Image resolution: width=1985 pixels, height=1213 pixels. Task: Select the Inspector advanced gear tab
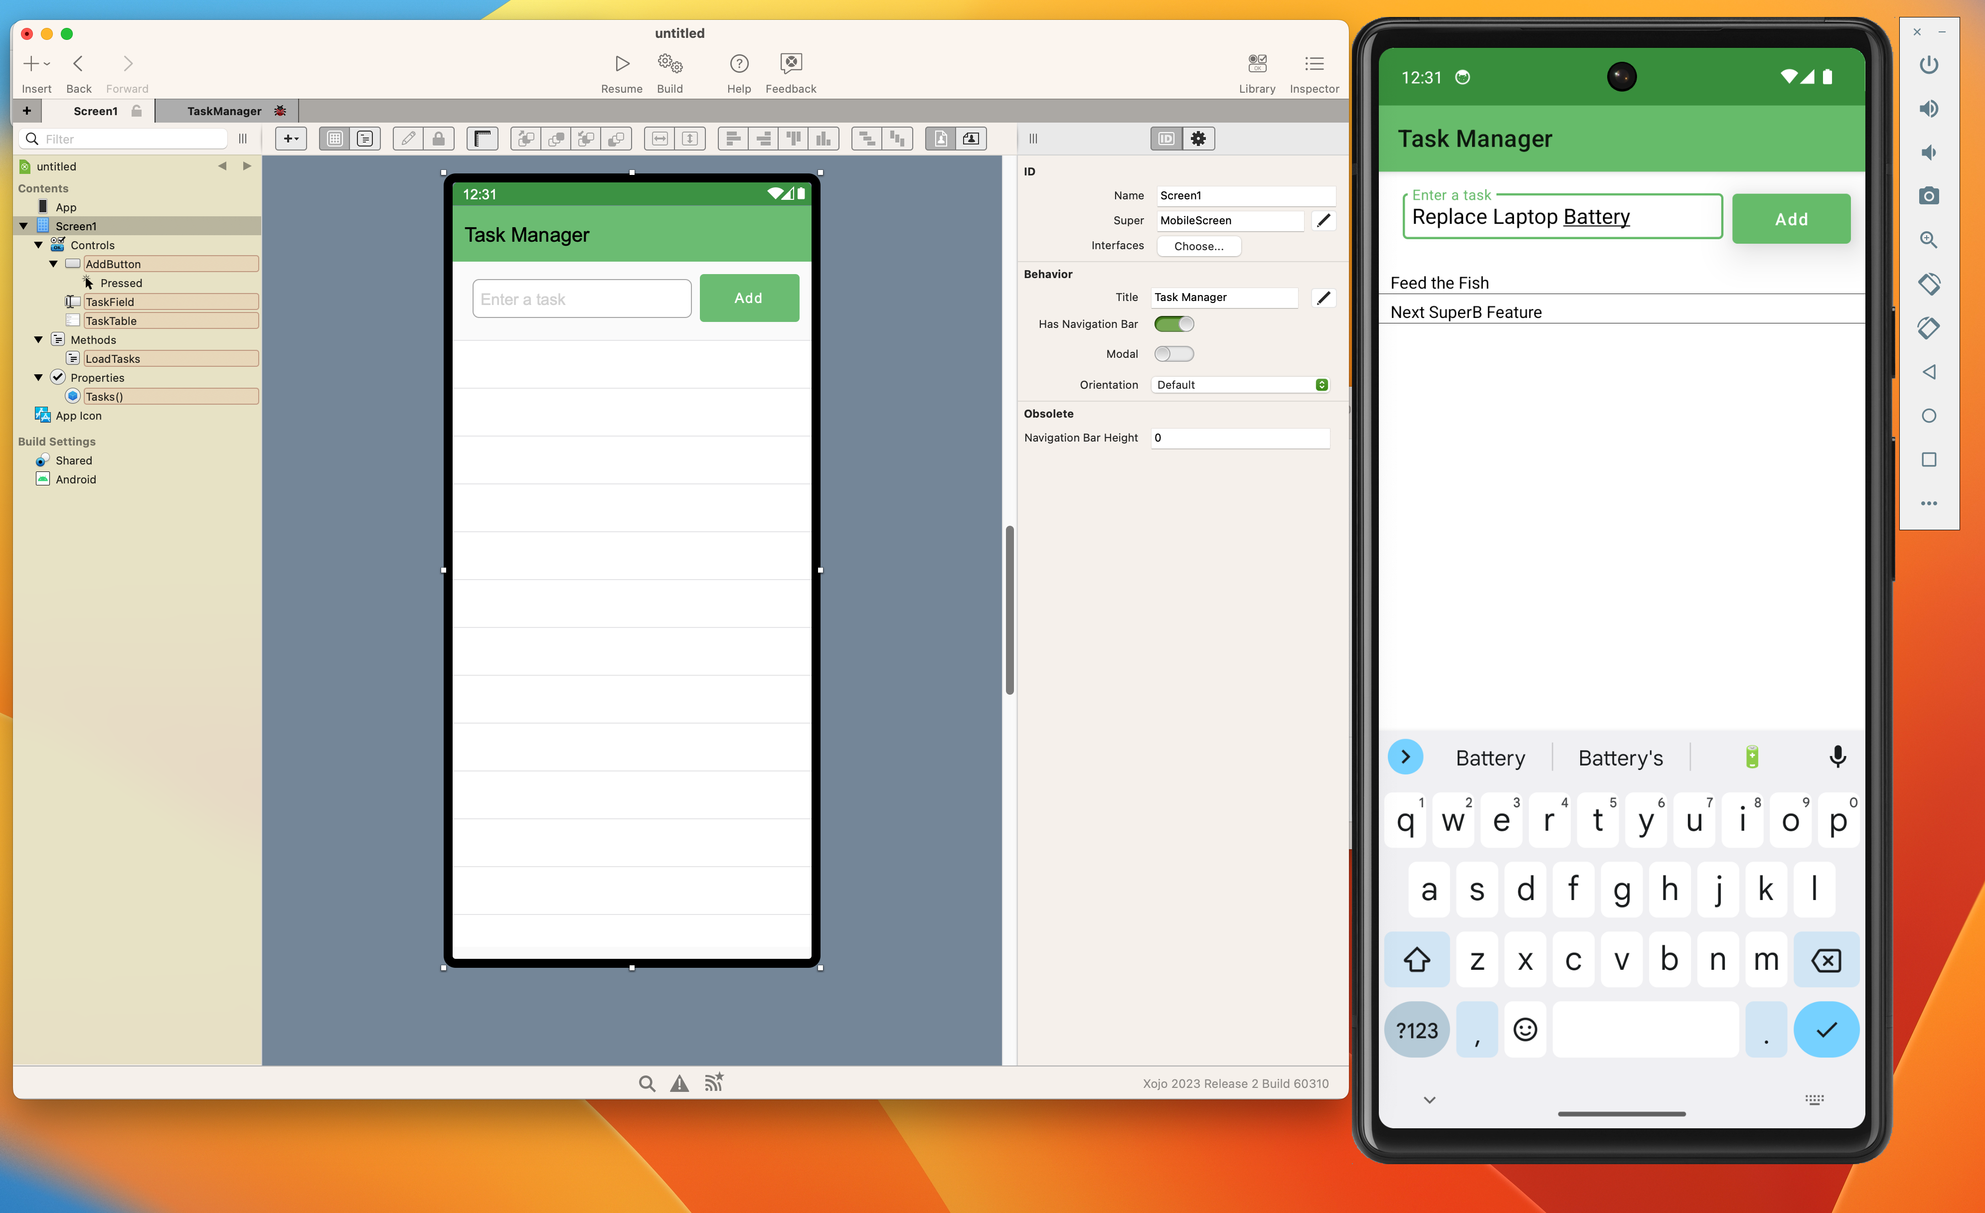pos(1199,139)
